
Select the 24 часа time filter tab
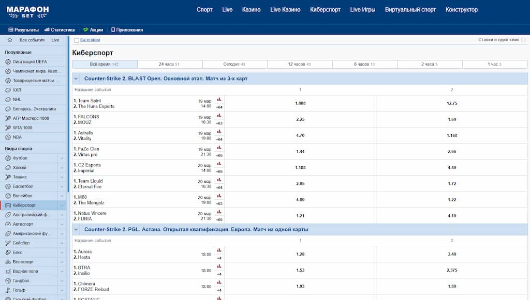[169, 64]
